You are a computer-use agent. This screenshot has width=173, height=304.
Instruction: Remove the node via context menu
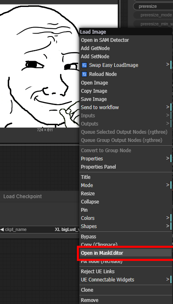(x=126, y=300)
